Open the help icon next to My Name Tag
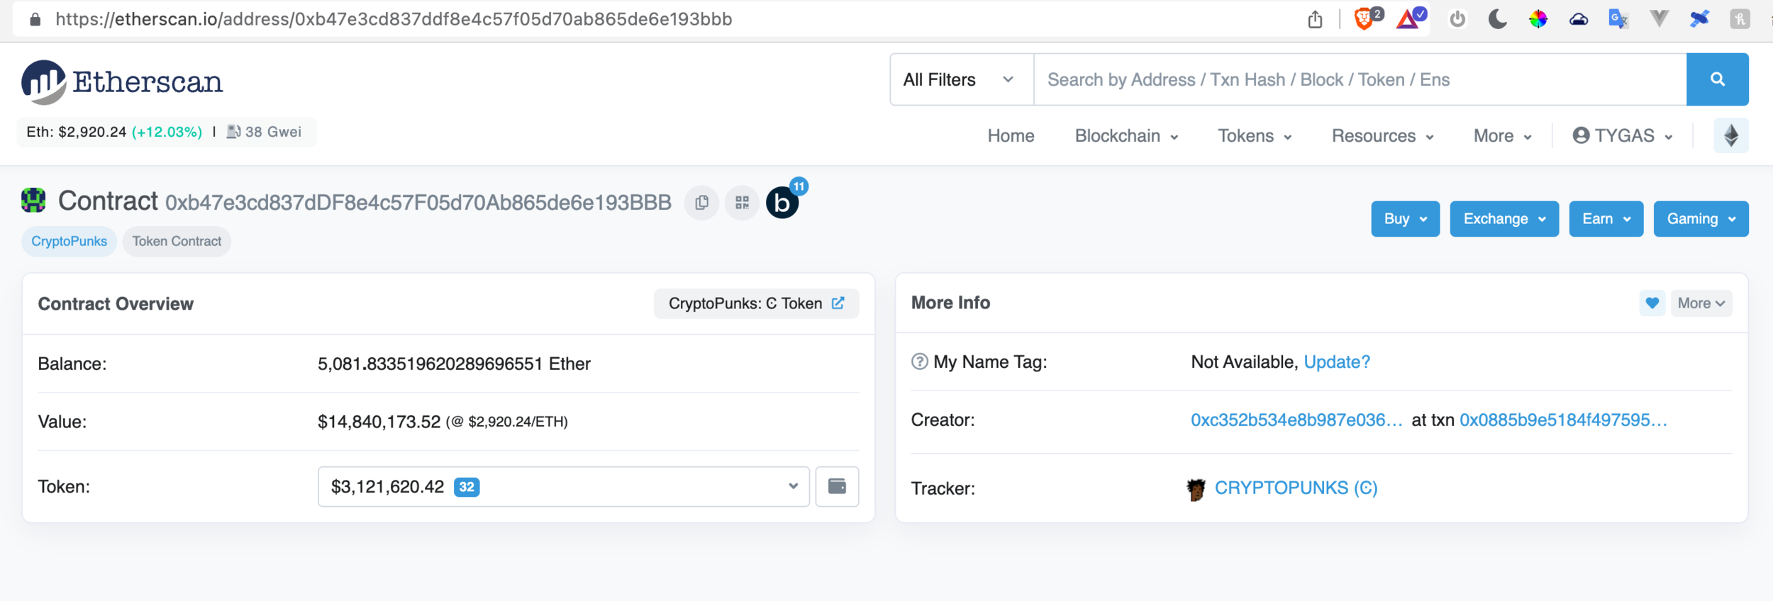The image size is (1773, 601). (x=919, y=362)
